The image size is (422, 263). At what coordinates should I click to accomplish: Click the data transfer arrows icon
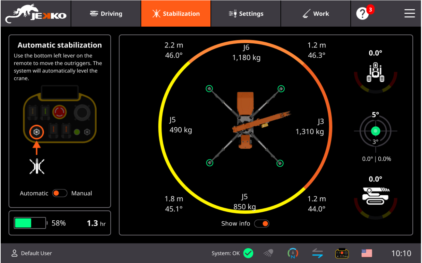[317, 253]
